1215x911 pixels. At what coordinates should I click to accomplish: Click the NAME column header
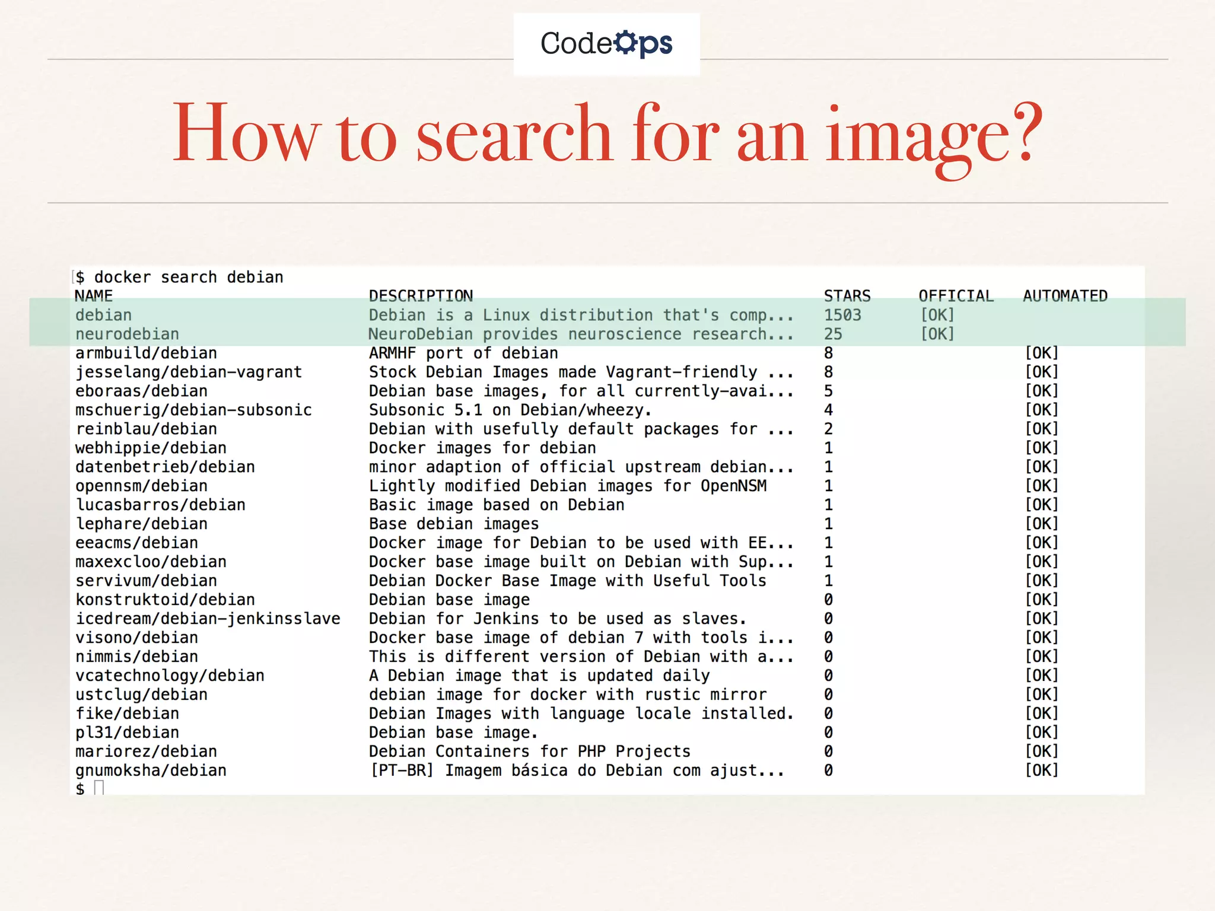(x=94, y=296)
